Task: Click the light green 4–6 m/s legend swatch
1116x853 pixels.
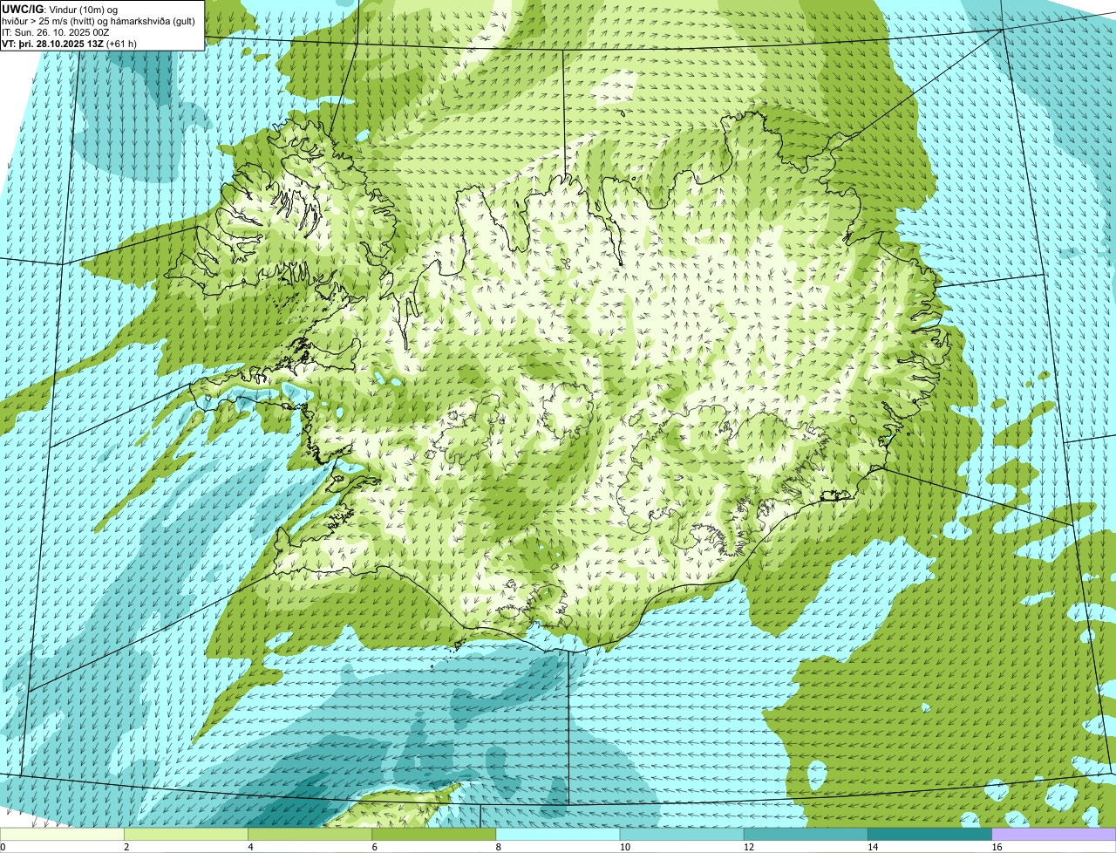Action: click(310, 834)
